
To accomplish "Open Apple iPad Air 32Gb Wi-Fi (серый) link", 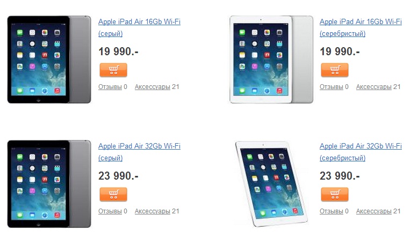I will (x=139, y=152).
